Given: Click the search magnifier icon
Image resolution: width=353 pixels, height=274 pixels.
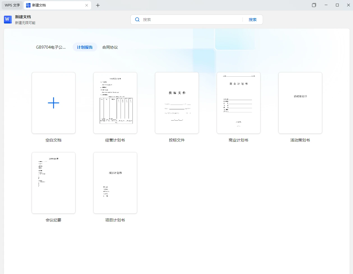Looking at the screenshot, I should tap(137, 19).
